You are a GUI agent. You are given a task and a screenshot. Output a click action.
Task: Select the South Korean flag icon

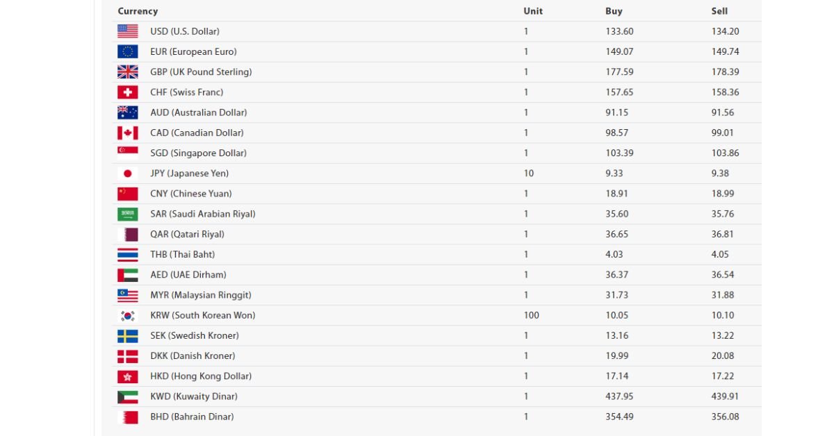tap(127, 315)
